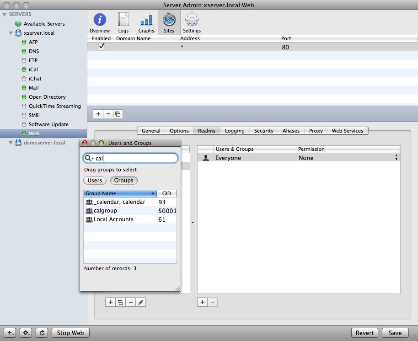Viewport: 418px width, 341px height.
Task: Select the iChat service
Action: [x=35, y=79]
